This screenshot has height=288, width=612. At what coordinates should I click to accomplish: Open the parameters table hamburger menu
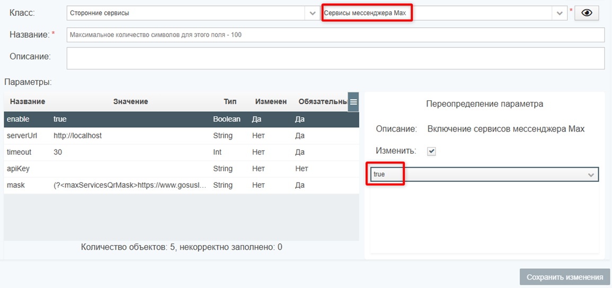(353, 102)
